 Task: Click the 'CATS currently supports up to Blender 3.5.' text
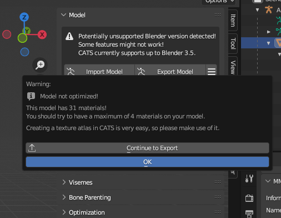[137, 53]
